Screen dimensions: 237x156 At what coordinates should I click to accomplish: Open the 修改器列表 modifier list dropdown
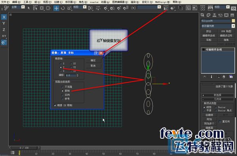coord(233,26)
